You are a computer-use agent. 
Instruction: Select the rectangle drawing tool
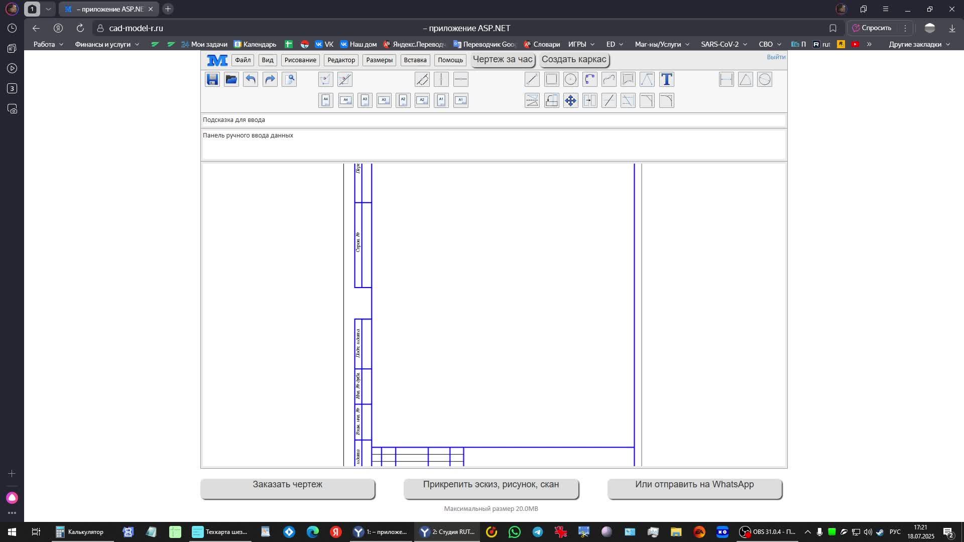tap(551, 79)
